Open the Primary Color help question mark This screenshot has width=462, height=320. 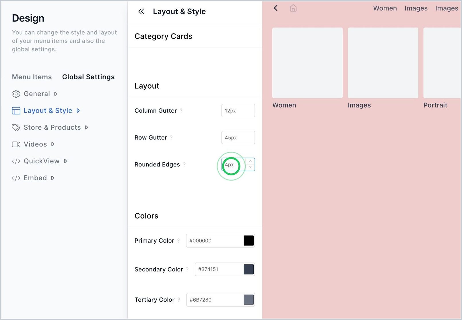pos(178,240)
